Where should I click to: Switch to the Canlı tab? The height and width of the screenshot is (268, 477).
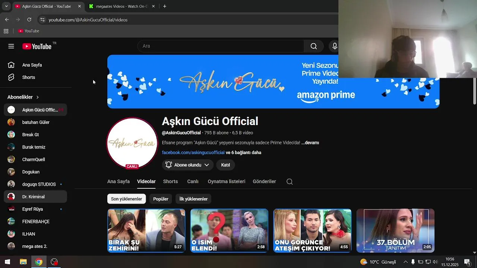click(193, 182)
